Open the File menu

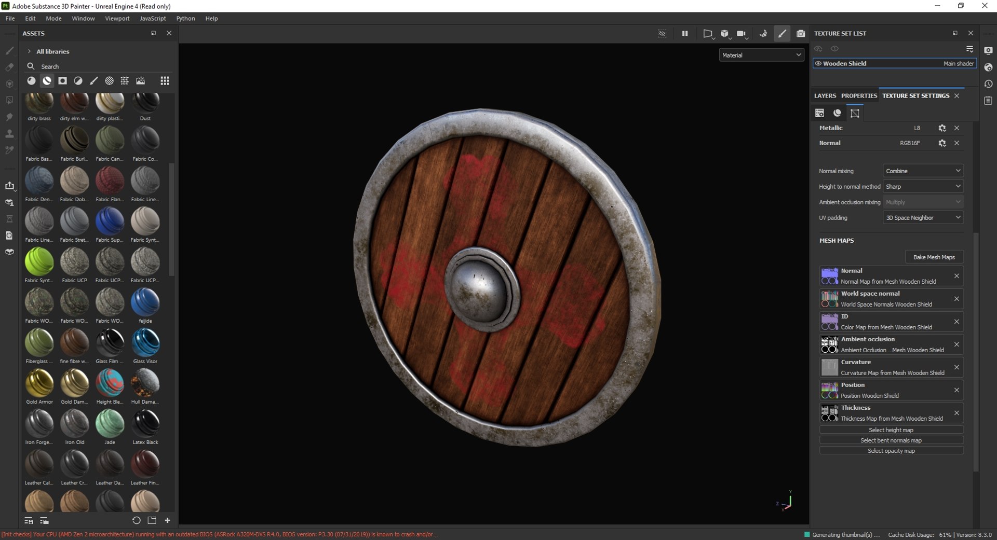click(10, 18)
